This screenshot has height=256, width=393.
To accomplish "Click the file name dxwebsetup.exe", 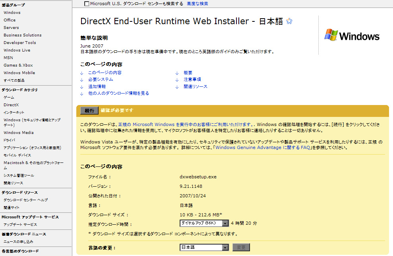I will click(198, 177).
